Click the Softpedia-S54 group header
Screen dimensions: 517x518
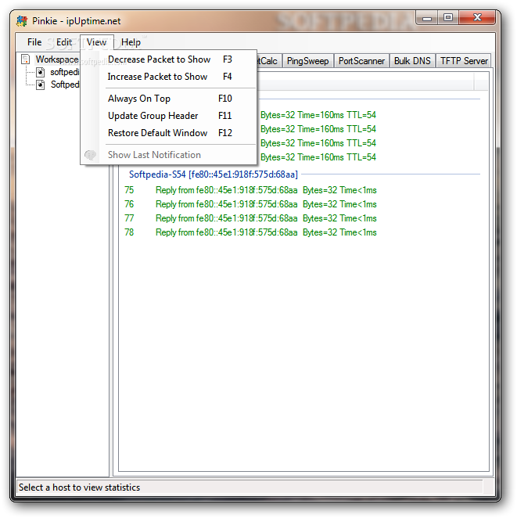coord(214,174)
